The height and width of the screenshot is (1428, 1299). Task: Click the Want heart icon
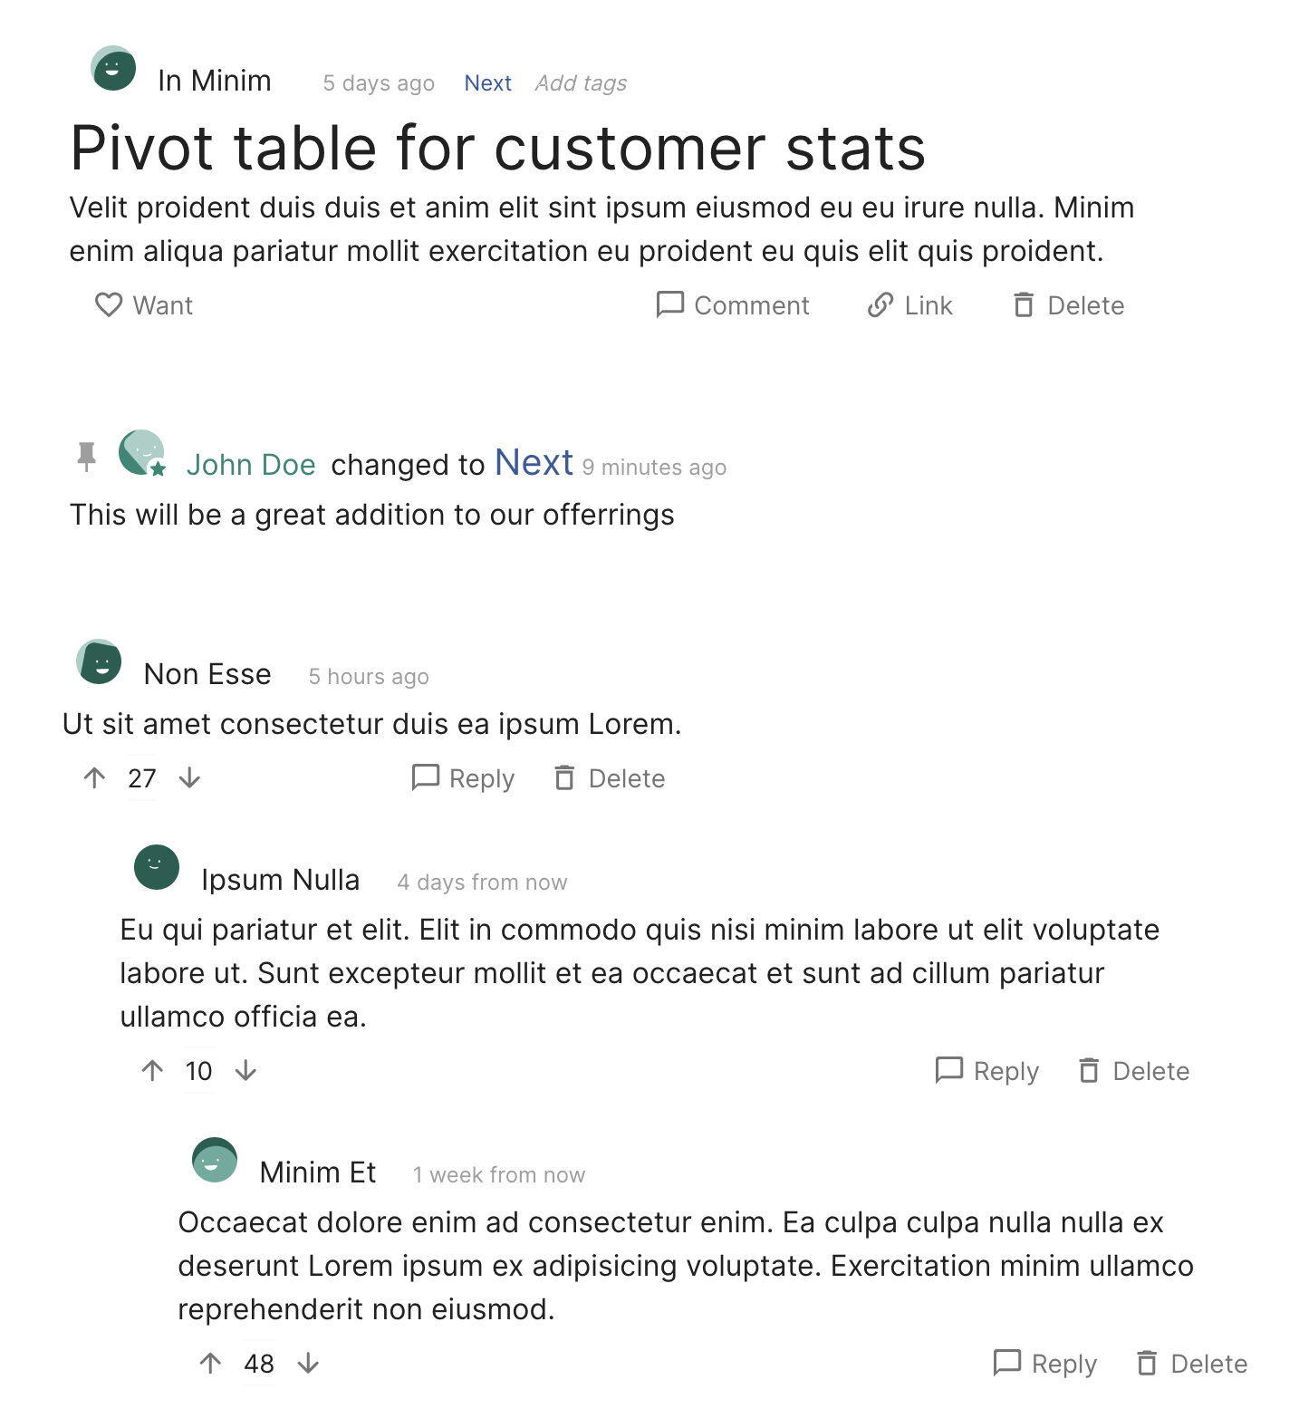109,305
